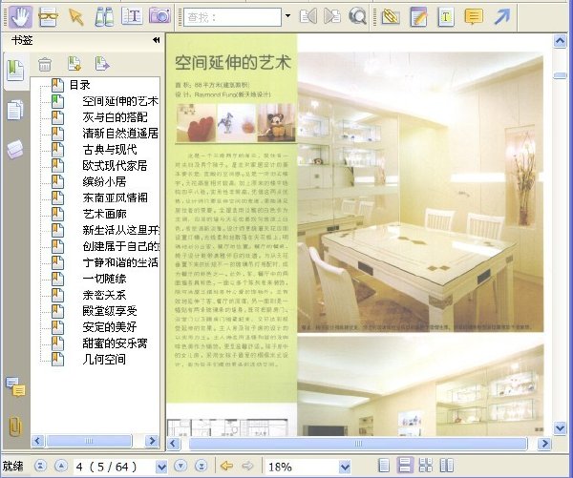Click the bookmark icon with purple arrow
This screenshot has height=478, width=573.
(x=102, y=64)
